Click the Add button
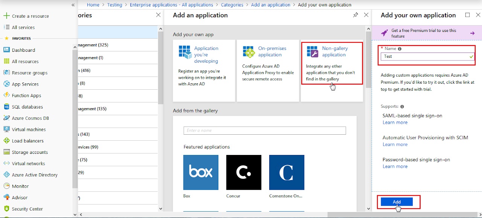The width and height of the screenshot is (482, 218). (x=397, y=202)
